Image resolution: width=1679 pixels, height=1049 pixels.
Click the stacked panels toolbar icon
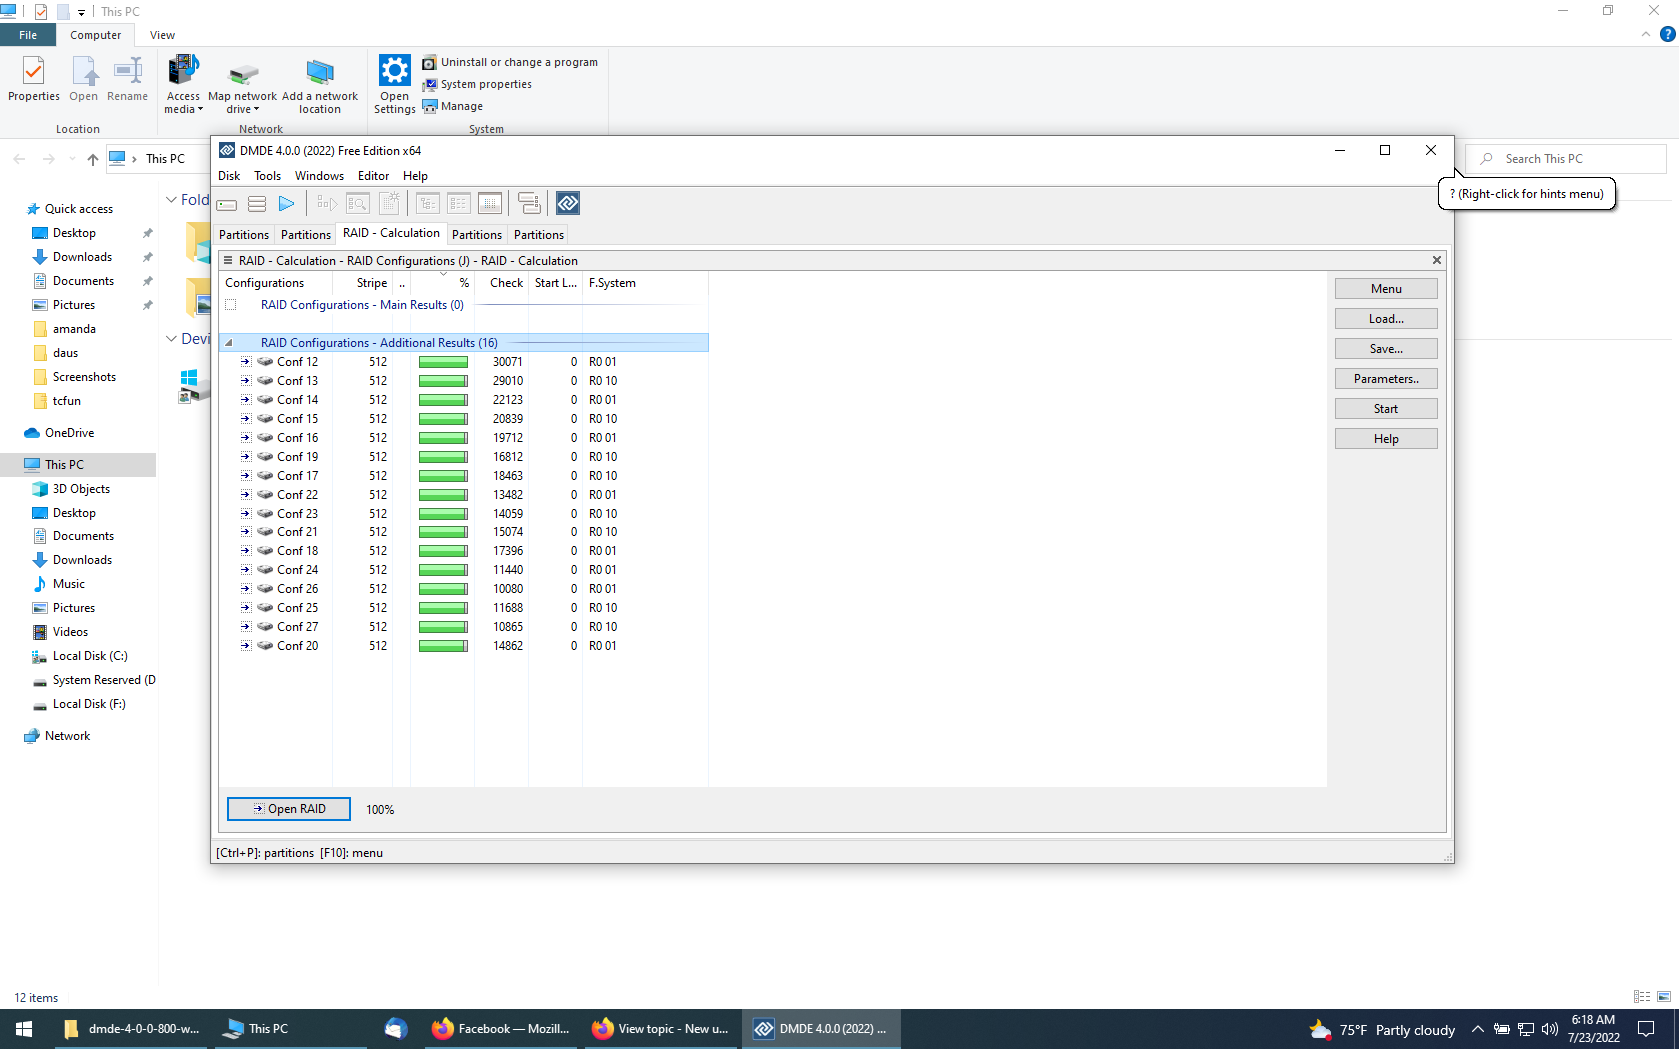pos(529,204)
